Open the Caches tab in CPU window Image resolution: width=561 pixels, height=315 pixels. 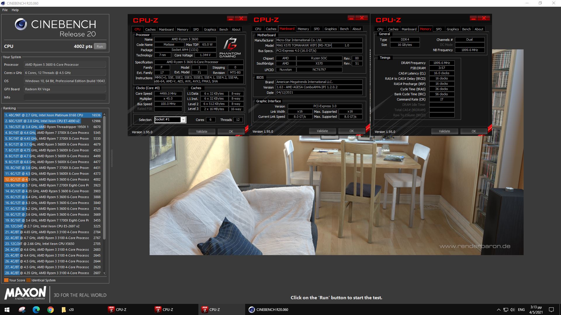pyautogui.click(x=150, y=30)
